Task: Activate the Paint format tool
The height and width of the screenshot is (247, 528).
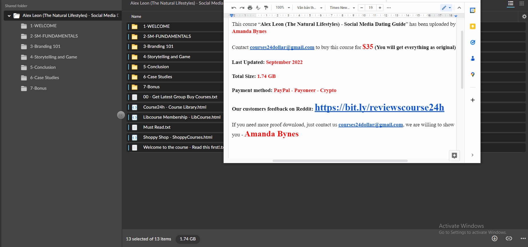Action: click(x=266, y=8)
